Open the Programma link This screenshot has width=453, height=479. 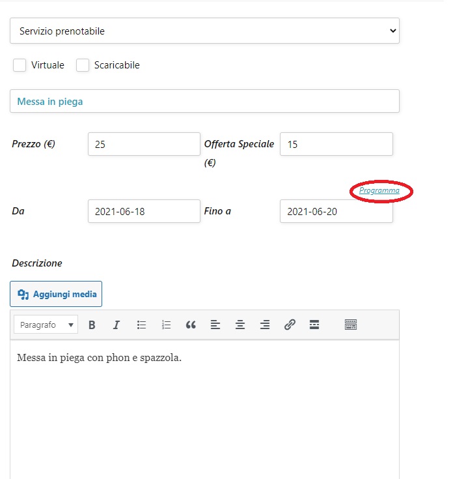coord(379,191)
